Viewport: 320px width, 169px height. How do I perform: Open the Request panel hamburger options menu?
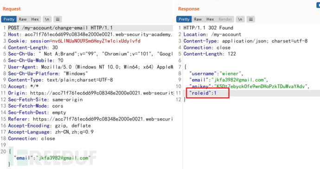coord(58,19)
